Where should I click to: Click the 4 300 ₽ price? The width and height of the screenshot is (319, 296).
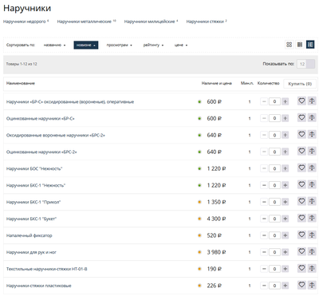pos(216,219)
